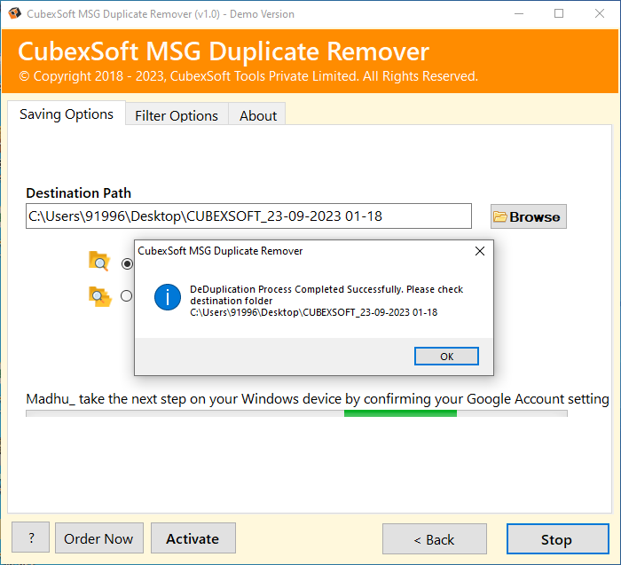Click the Stop button
Viewport: 621px width, 565px height.
coord(558,539)
